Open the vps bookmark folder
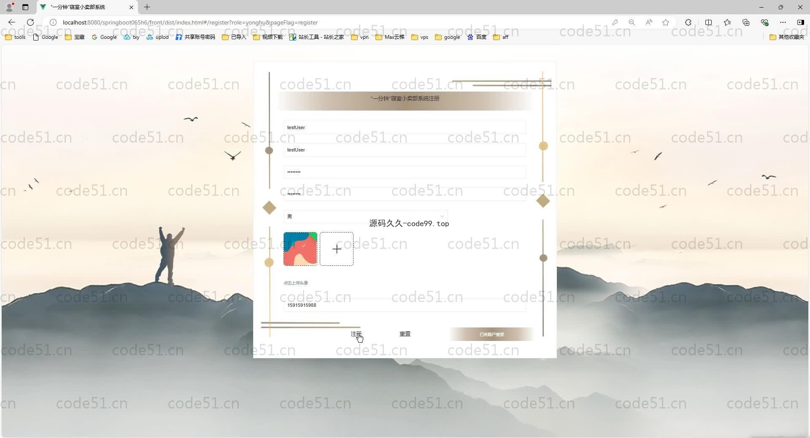810x438 pixels. tap(420, 37)
